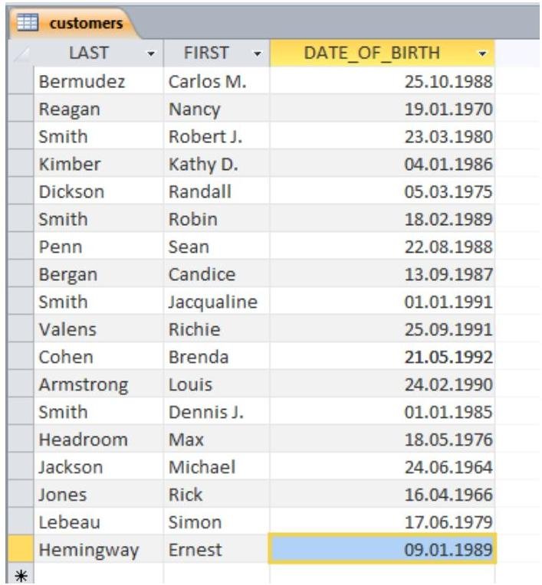Select the highlighted 09.01.1989 date cell
The image size is (542, 585).
tap(383, 550)
